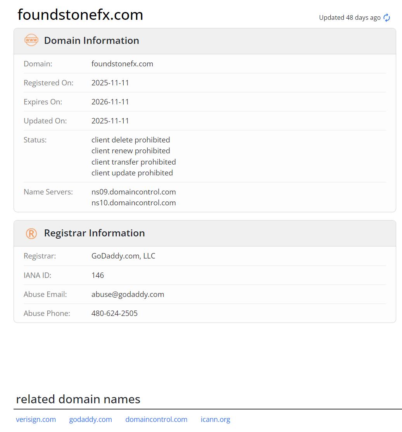Select the Registered On date 2025-11-11
The height and width of the screenshot is (432, 402).
click(x=110, y=83)
